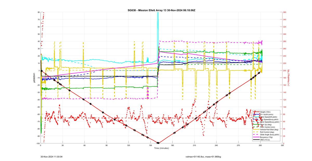Click the x-axis tick label '240'
Image resolution: width=312 pixels, height=161 pixels.
216,145
